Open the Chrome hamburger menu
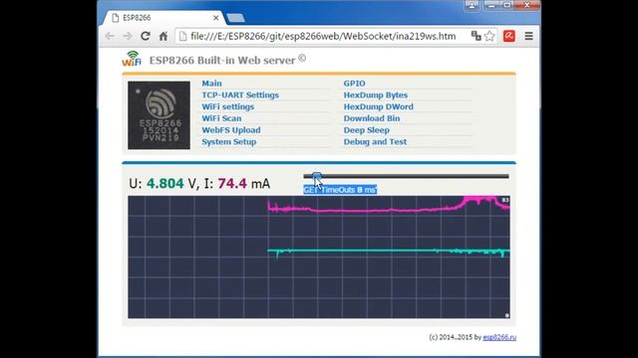The height and width of the screenshot is (358, 638). (x=528, y=36)
